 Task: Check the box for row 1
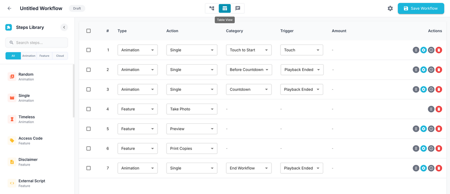(88, 50)
